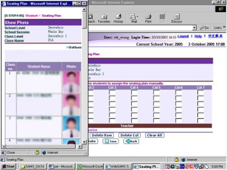Open the address bar dropdown arrow
The width and height of the screenshot is (227, 170).
194,28
